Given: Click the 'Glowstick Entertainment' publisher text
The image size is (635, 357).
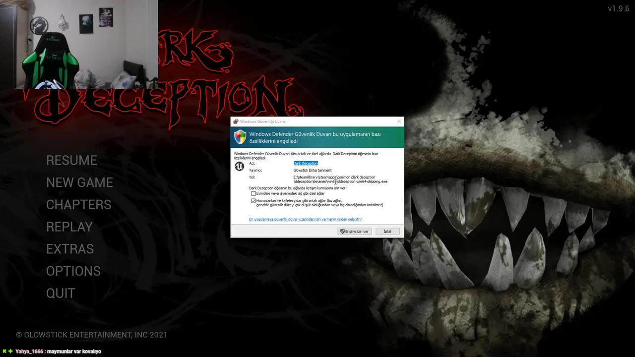Looking at the screenshot, I should click(313, 170).
